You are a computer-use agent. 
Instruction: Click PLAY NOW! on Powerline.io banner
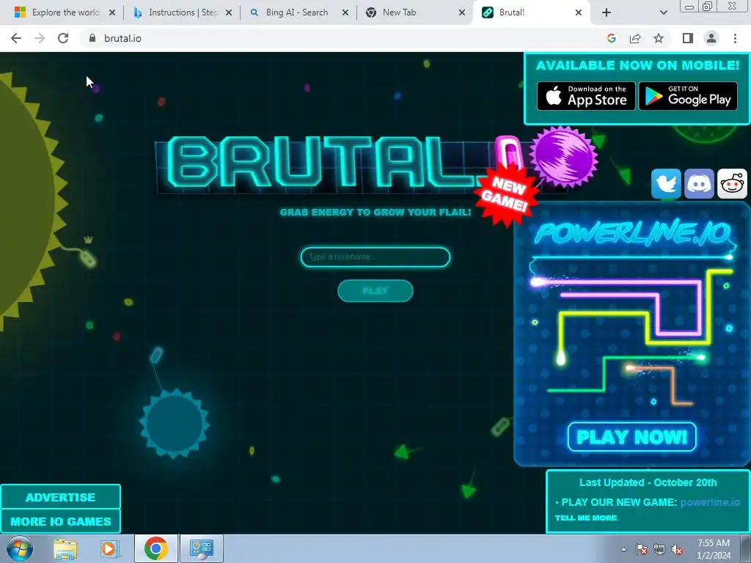[631, 437]
